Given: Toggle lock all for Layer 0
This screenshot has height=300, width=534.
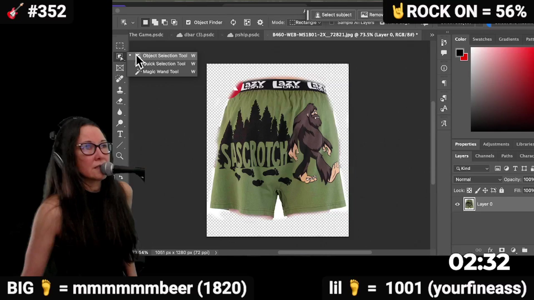Looking at the screenshot, I should pos(501,191).
